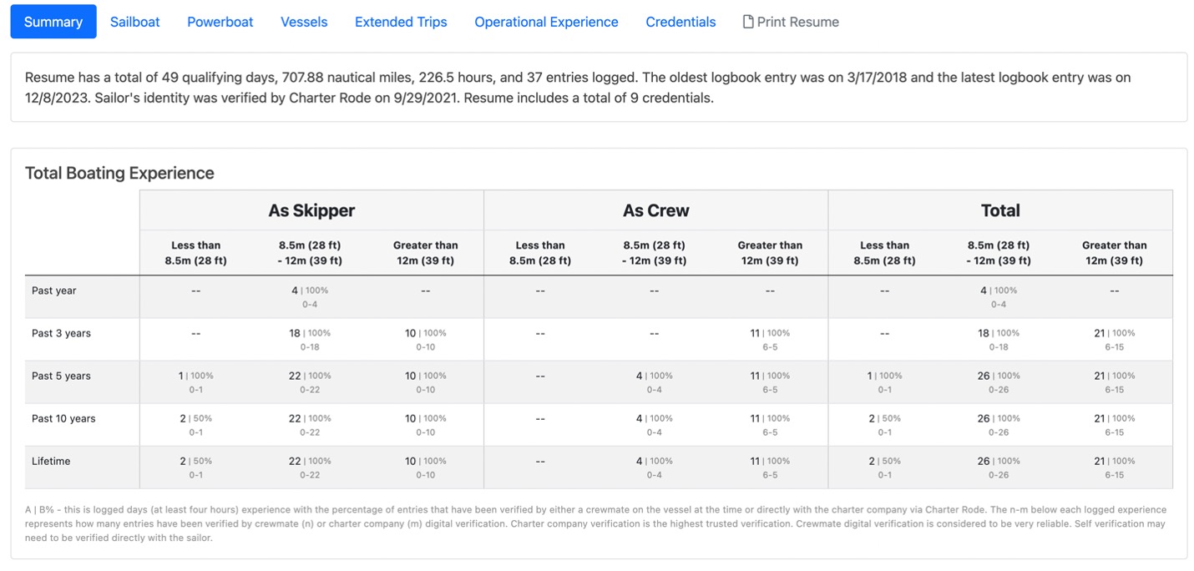The image size is (1194, 571).
Task: Click Total 'Greater than 12m (39 ft)' header
Action: pos(1114,253)
